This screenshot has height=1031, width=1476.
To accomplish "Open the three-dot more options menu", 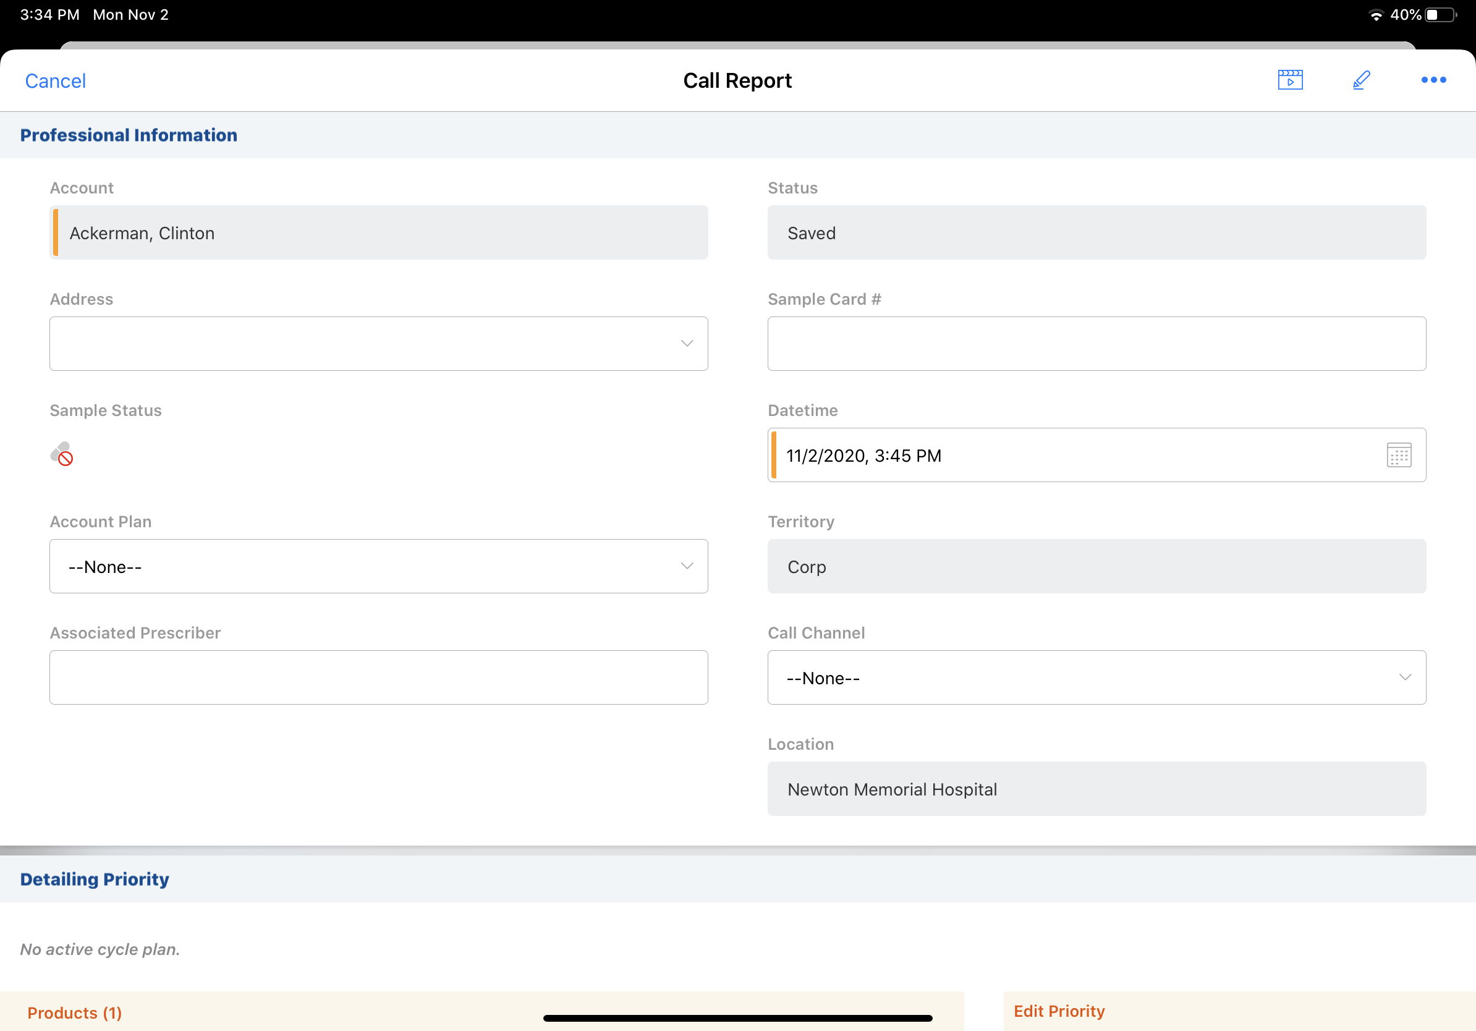I will (1433, 80).
